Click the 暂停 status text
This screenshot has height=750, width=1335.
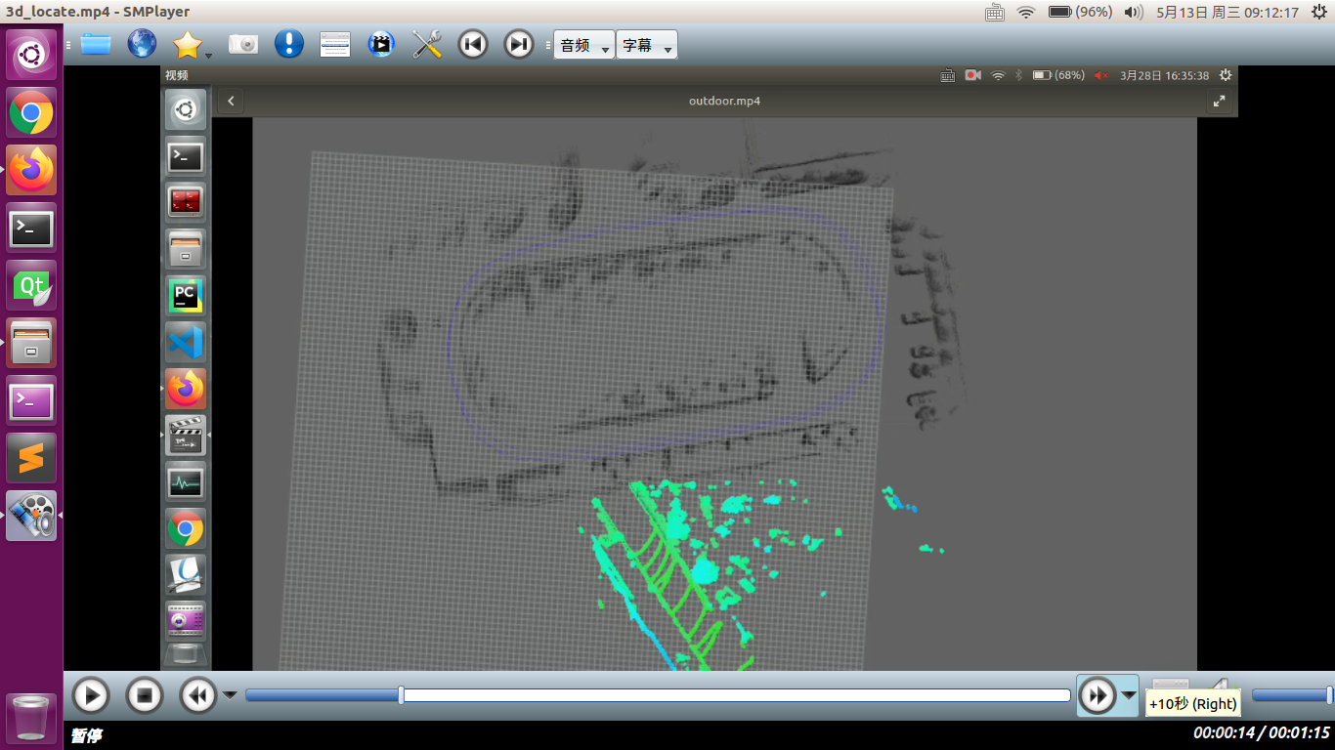click(x=86, y=735)
